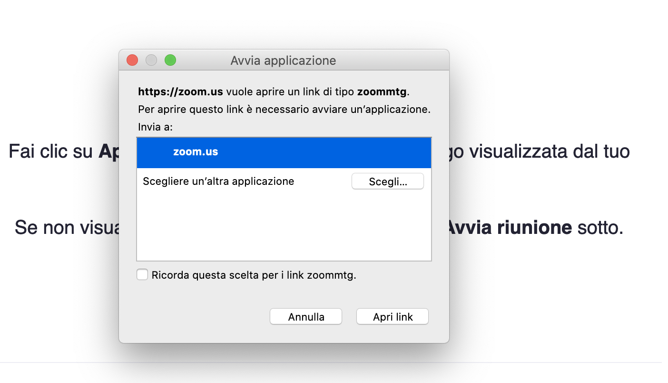The image size is (668, 383).
Task: Click the Scegli... button
Action: point(388,181)
